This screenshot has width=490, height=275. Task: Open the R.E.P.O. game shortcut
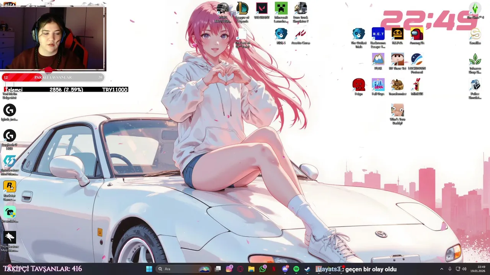pos(397,36)
